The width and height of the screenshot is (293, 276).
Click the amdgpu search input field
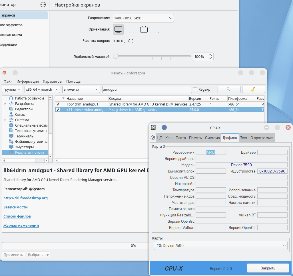coord(147,90)
